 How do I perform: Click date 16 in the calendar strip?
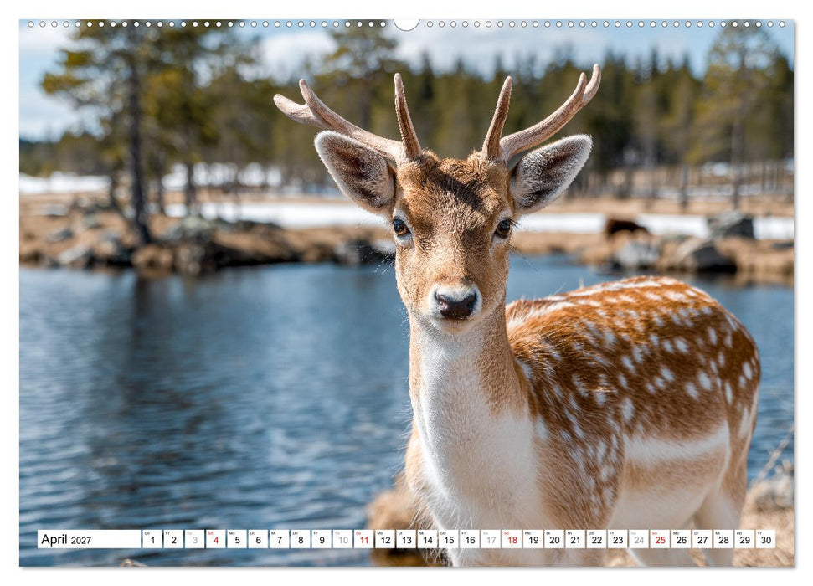coord(470,539)
